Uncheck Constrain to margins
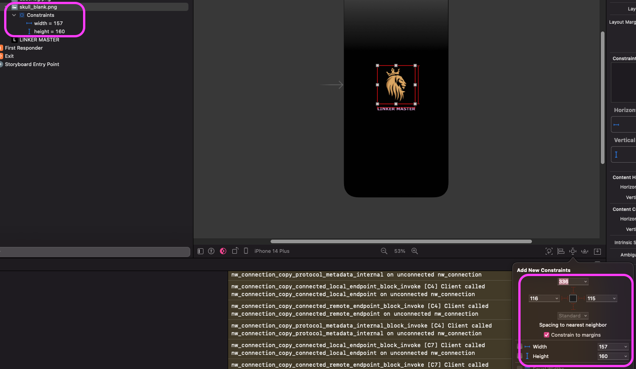 (x=547, y=335)
